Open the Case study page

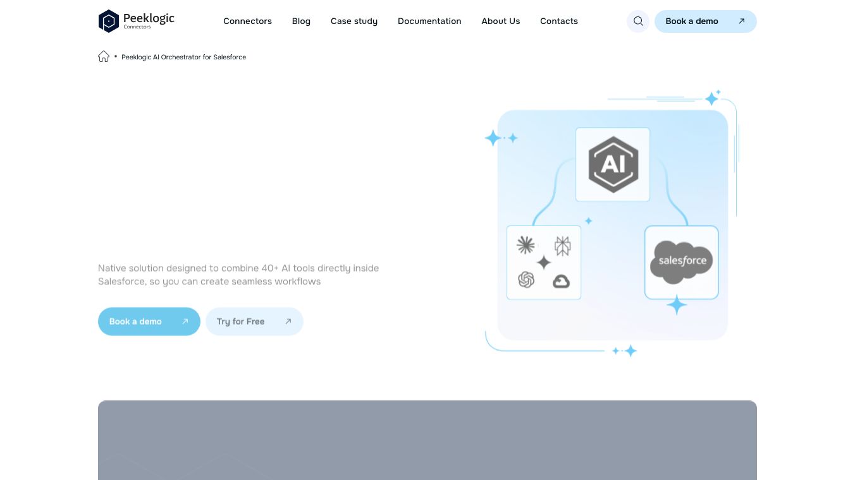click(x=354, y=21)
